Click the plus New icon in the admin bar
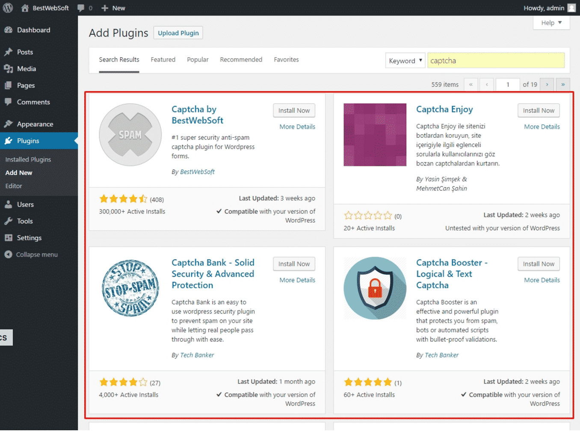 [x=105, y=8]
